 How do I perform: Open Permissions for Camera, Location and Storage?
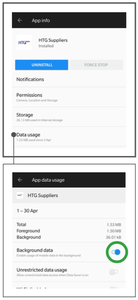click(69, 97)
